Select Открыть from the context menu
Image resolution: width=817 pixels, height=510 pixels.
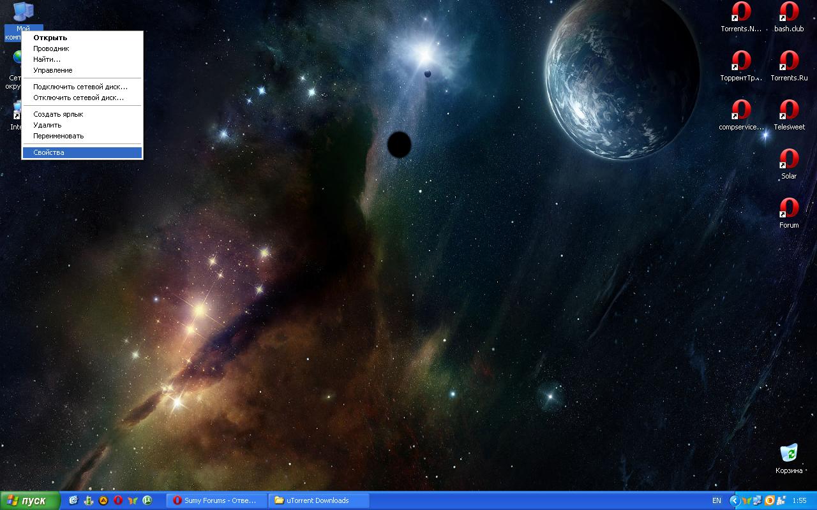[50, 38]
